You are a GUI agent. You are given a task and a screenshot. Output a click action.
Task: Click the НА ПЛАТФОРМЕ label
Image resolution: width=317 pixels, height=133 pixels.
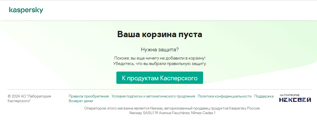(x=290, y=95)
